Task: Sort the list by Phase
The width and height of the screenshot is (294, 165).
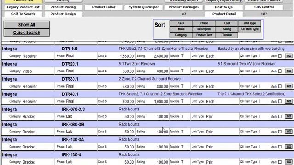Action: (204, 23)
